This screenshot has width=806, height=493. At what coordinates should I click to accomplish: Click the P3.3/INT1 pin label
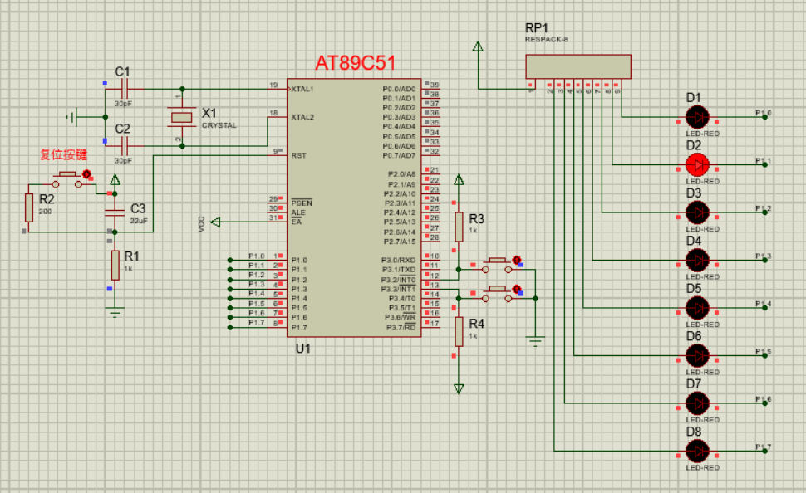398,289
